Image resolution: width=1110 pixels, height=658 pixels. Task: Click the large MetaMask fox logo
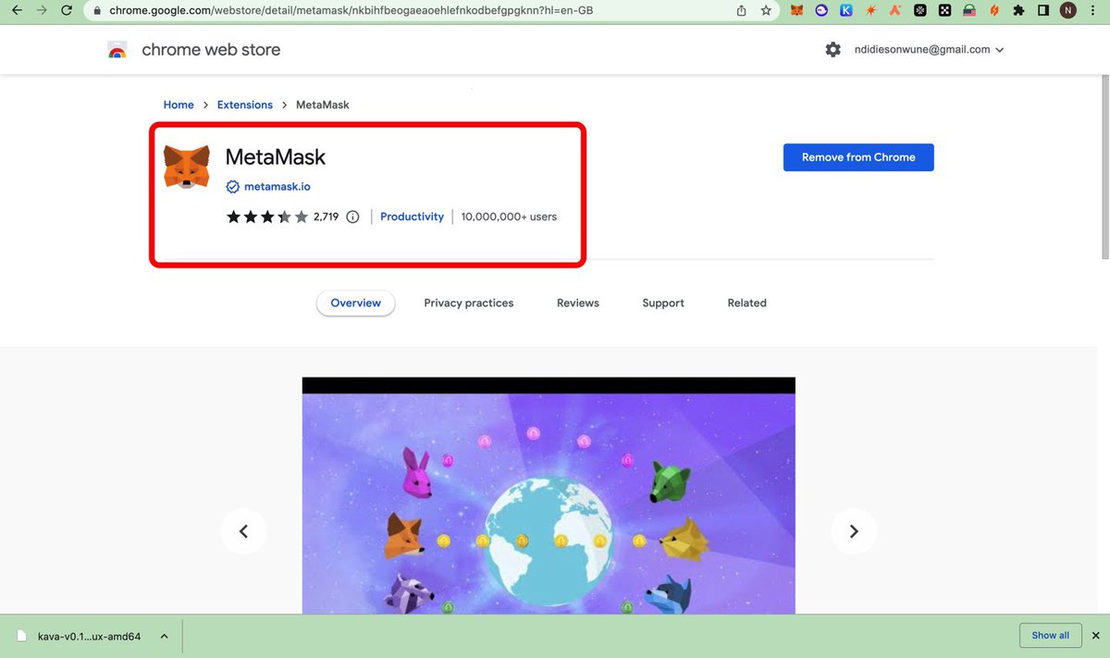point(187,167)
